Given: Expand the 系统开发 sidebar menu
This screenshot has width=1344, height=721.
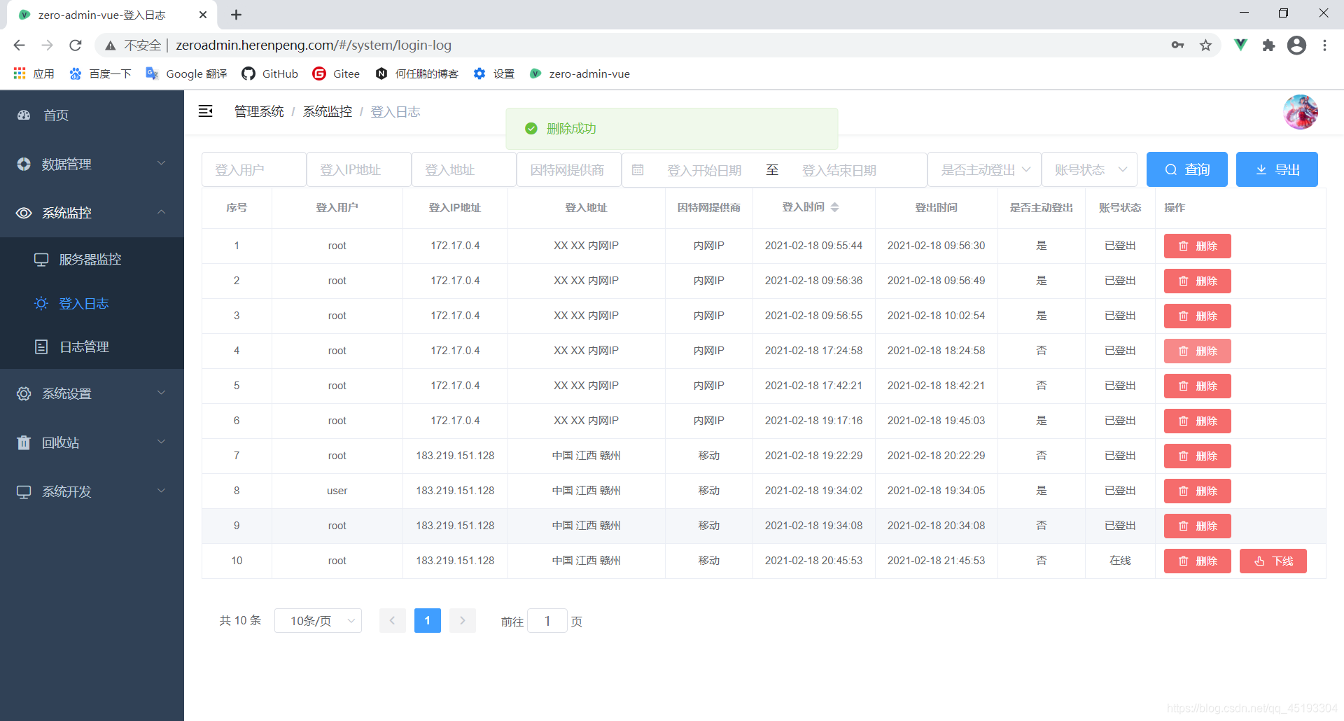Looking at the screenshot, I should pyautogui.click(x=92, y=491).
